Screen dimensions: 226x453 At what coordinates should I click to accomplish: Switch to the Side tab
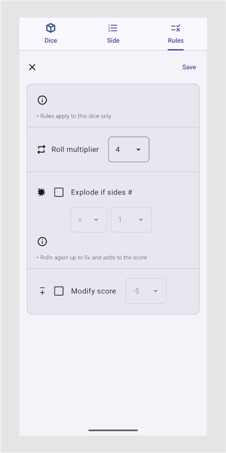point(113,33)
